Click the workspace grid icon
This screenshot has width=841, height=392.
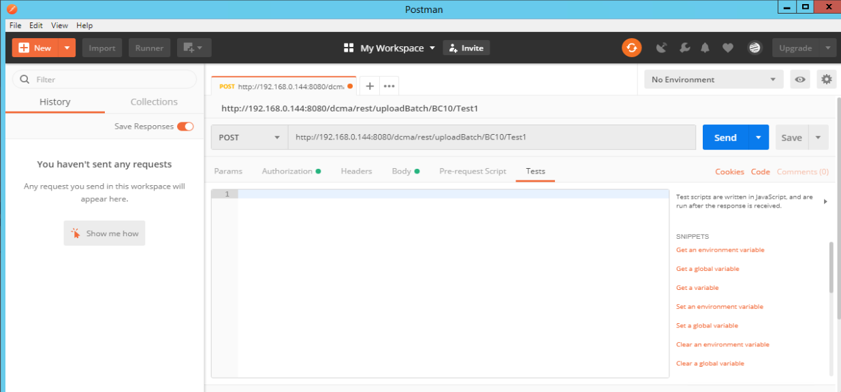tap(349, 48)
